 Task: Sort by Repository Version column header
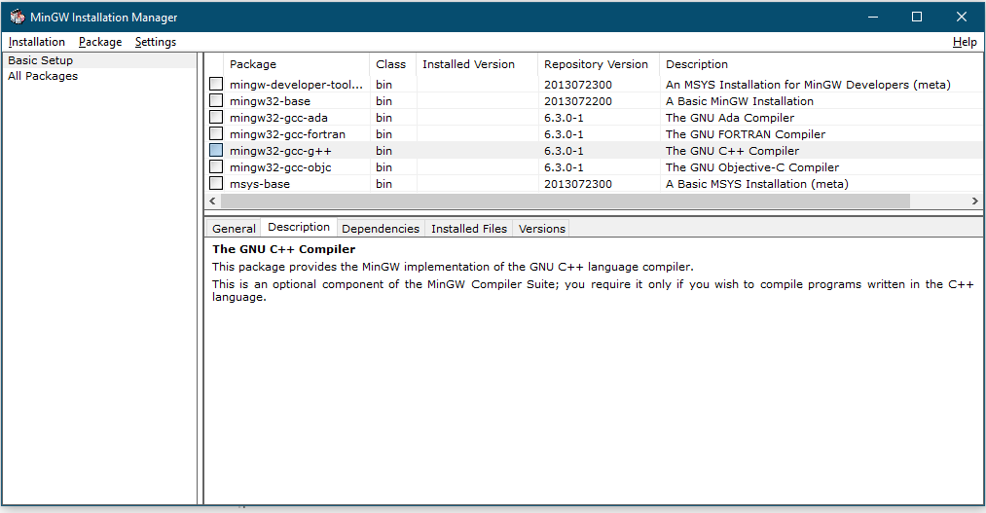(x=599, y=64)
